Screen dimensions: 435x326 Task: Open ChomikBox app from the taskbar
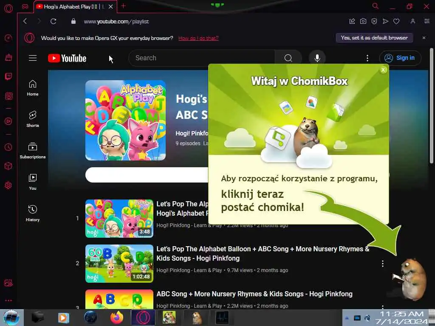[169, 318]
